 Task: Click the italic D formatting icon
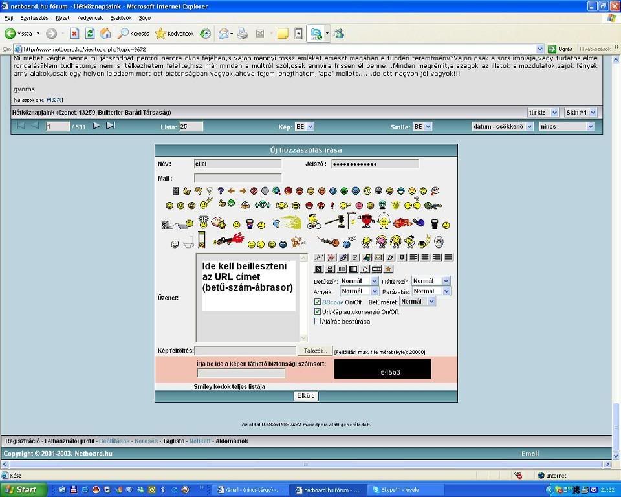tap(390, 258)
